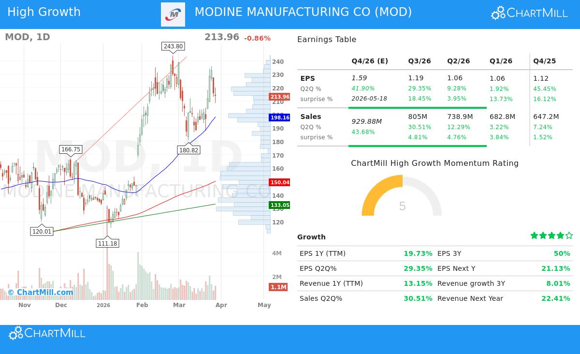The width and height of the screenshot is (580, 354).
Task: Click the green 133.05 price label on axis
Action: click(x=279, y=205)
